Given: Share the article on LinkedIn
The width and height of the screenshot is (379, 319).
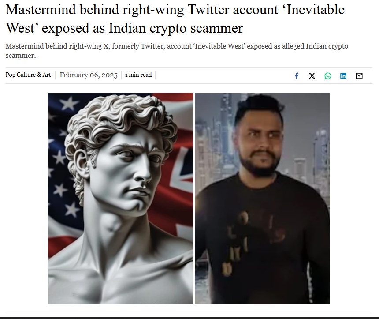Looking at the screenshot, I should pos(343,76).
